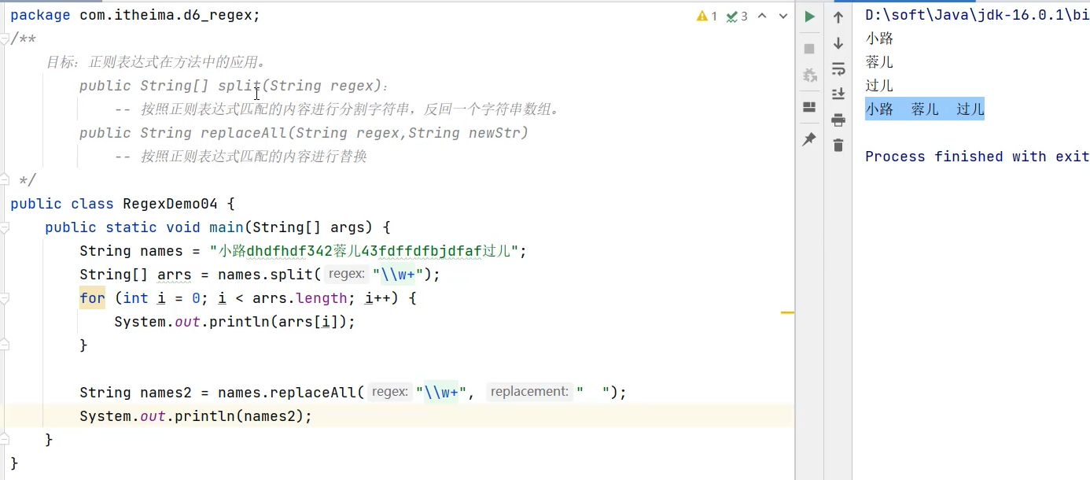
Task: Click the "for" keyword in the loop
Action: tap(92, 298)
